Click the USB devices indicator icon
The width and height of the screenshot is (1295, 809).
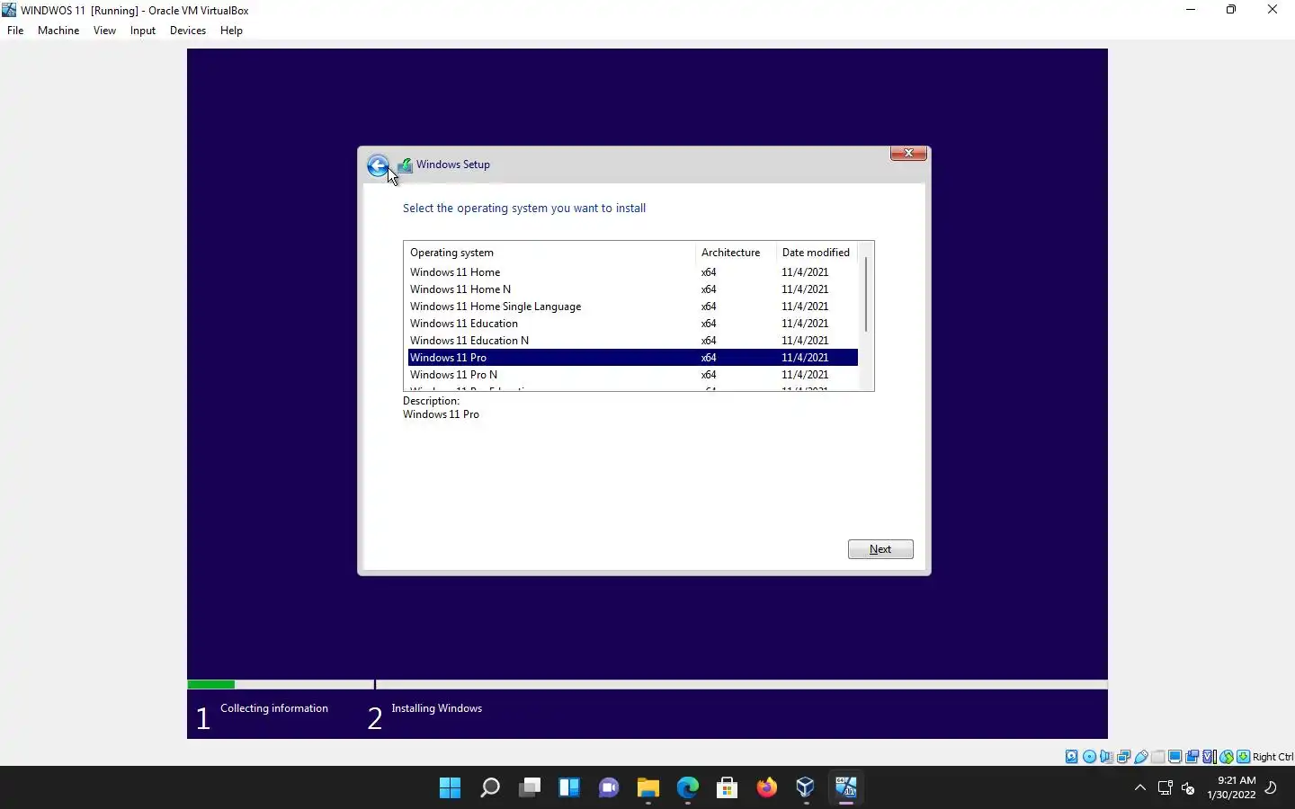point(1141,757)
